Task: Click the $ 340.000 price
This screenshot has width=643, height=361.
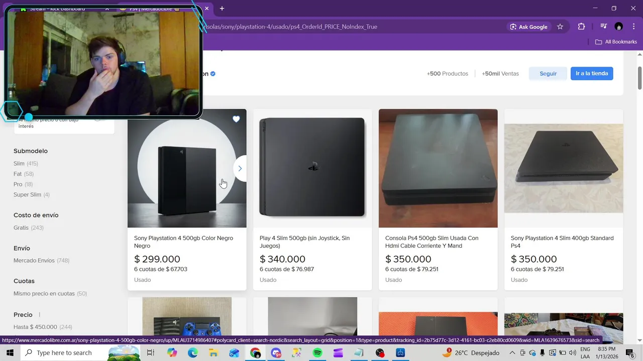Action: click(x=282, y=259)
